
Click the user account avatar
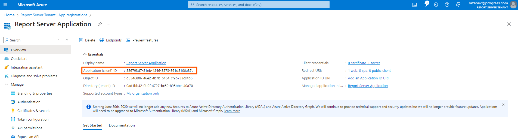(513, 5)
